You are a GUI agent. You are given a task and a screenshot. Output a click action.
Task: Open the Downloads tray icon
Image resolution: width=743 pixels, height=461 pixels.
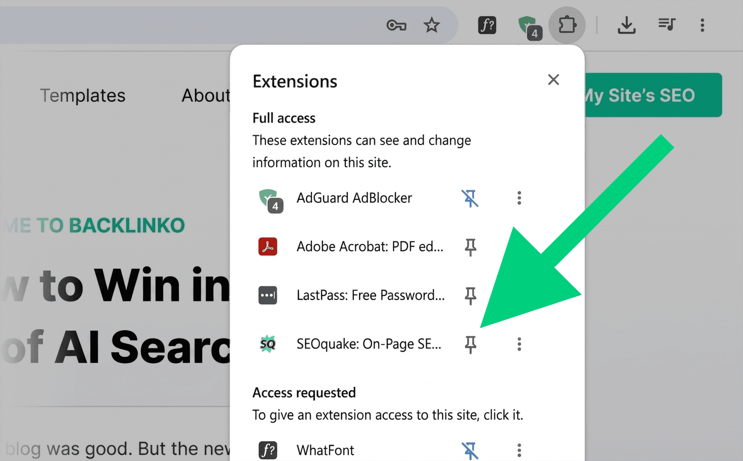click(x=626, y=25)
